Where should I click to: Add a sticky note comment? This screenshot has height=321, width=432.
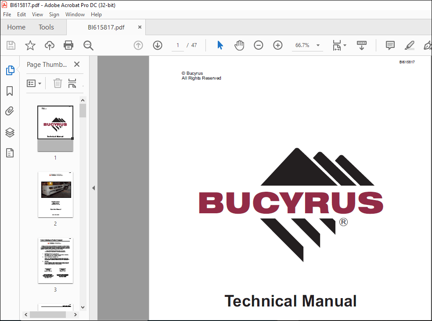[x=390, y=45]
